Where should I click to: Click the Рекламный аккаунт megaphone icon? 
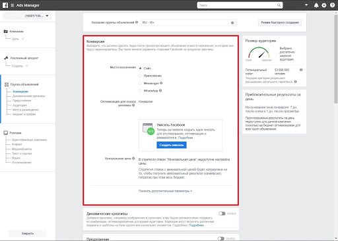point(6,58)
